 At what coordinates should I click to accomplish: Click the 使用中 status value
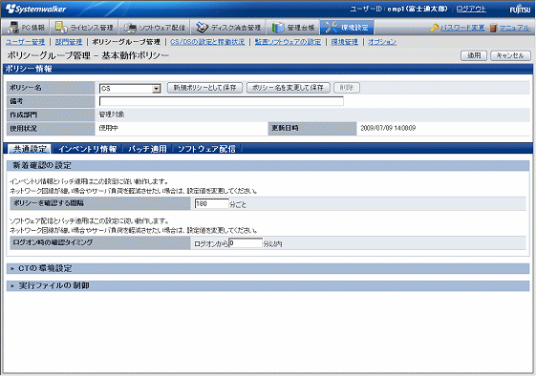point(108,128)
